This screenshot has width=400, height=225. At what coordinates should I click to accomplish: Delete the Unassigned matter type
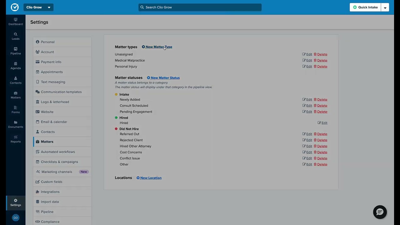pyautogui.click(x=320, y=54)
